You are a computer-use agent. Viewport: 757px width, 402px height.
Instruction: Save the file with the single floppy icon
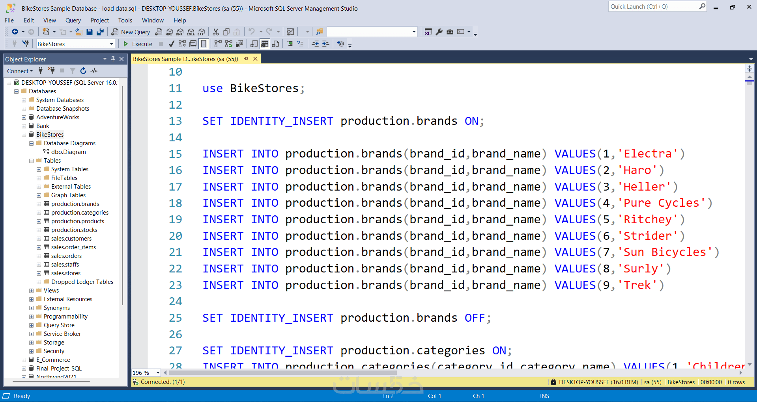(90, 32)
